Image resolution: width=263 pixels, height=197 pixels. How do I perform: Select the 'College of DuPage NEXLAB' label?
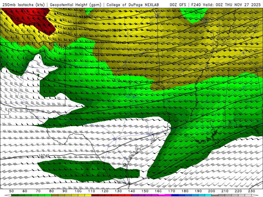pos(132,5)
